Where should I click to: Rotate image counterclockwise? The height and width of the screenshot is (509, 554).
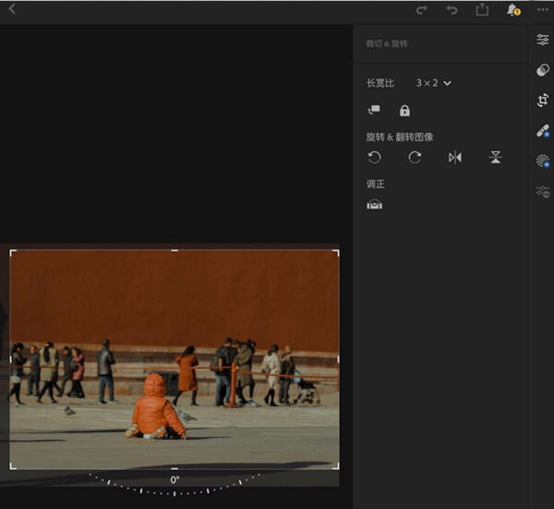tap(374, 158)
